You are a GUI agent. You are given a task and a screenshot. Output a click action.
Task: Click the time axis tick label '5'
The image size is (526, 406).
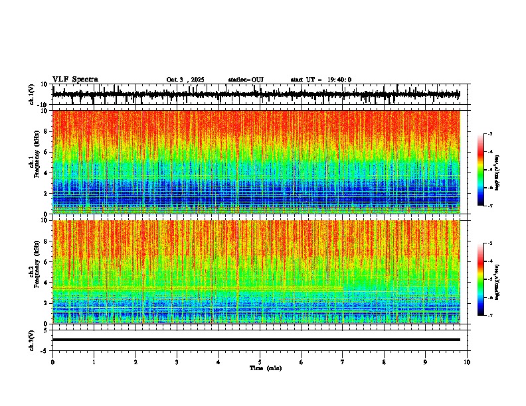click(x=260, y=362)
